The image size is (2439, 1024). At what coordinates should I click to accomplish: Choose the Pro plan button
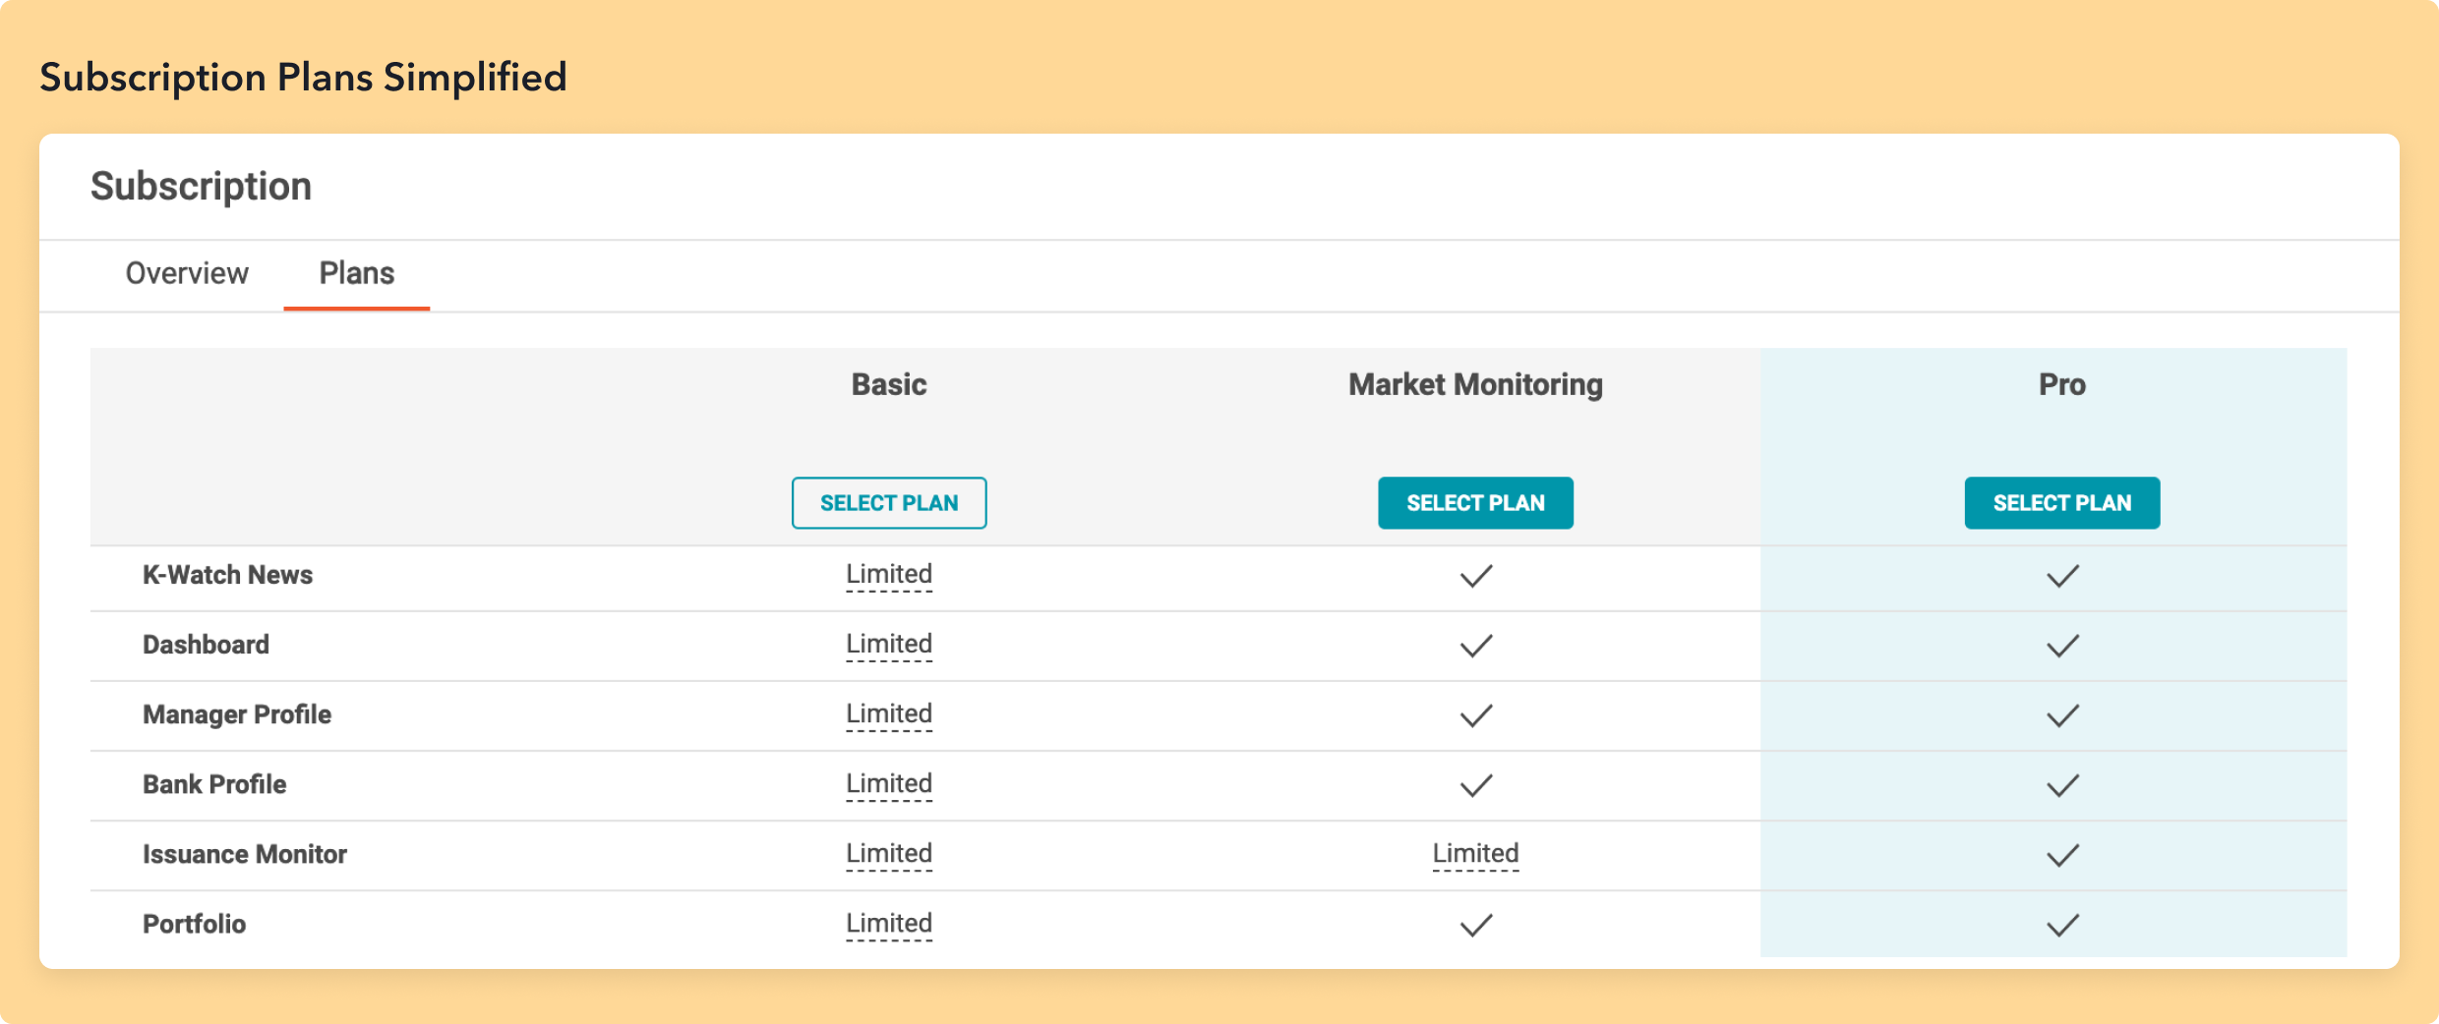point(2061,503)
